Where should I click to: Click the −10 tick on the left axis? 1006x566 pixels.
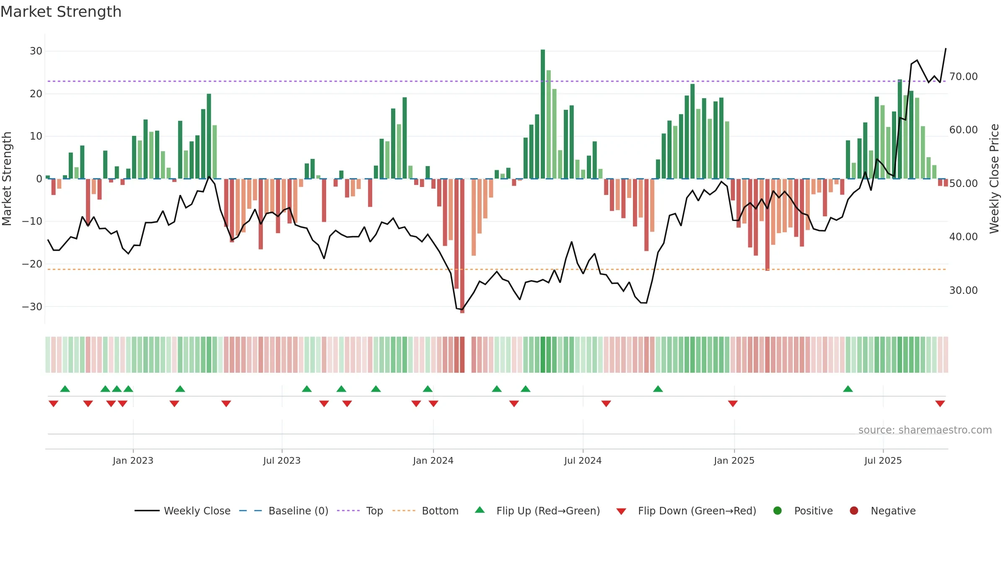click(x=32, y=221)
